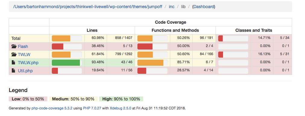Image resolution: width=305 pixels, height=116 pixels.
Task: Click the High: 90% to 100% legend swatch
Action: point(121,99)
